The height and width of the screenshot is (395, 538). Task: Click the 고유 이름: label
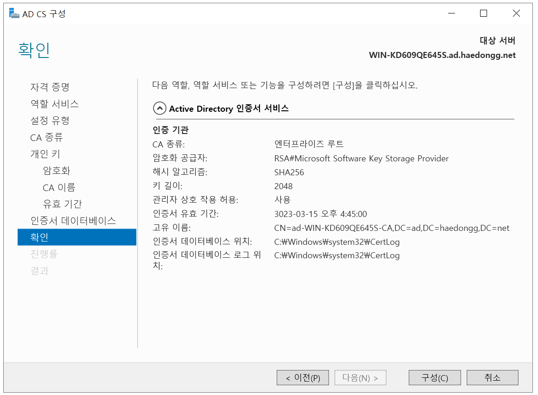tap(171, 228)
